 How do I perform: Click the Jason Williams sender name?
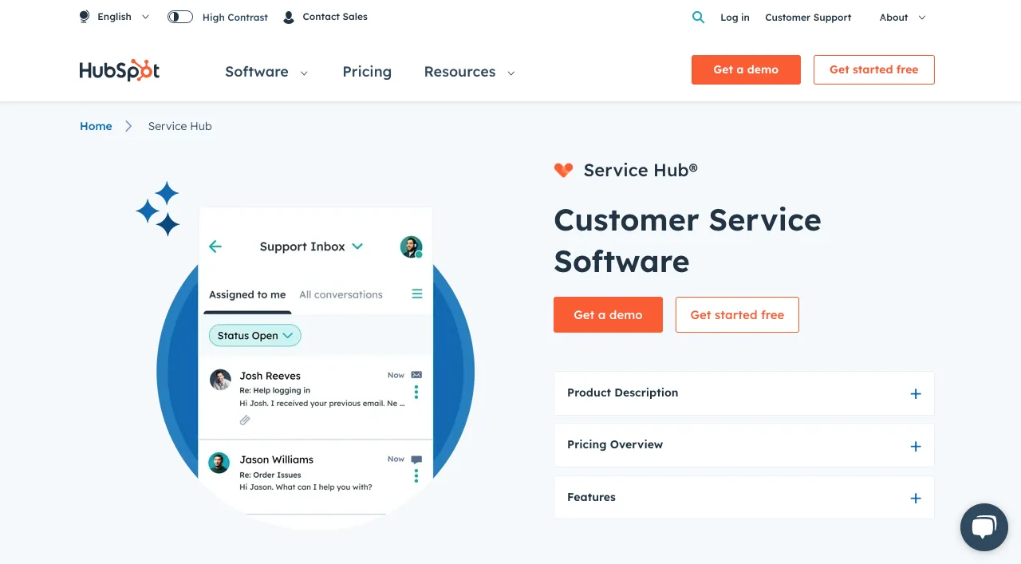[x=277, y=459]
